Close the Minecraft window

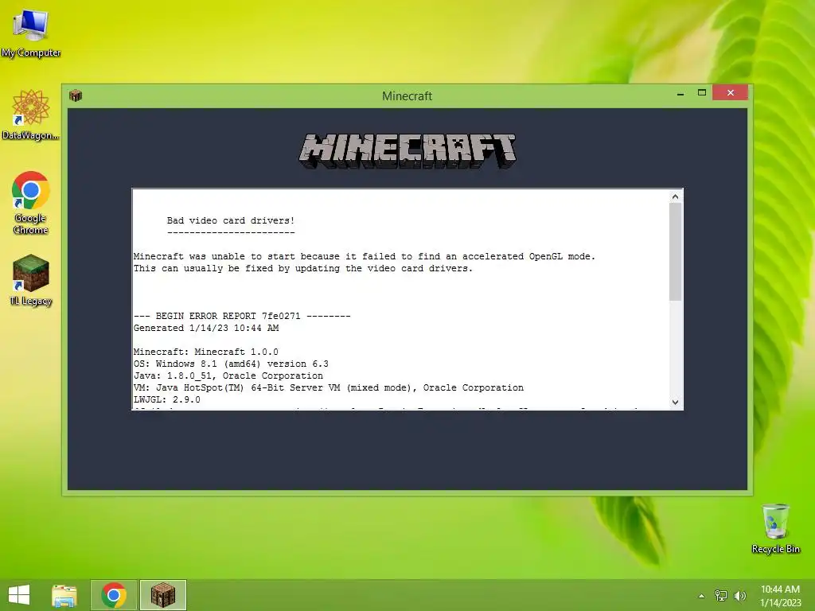(x=731, y=92)
